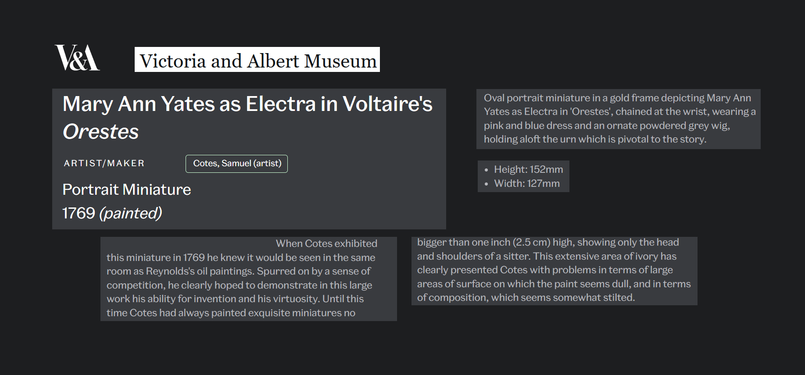Open the Cotes, Samuel (artist) tag
The image size is (805, 375).
point(237,164)
